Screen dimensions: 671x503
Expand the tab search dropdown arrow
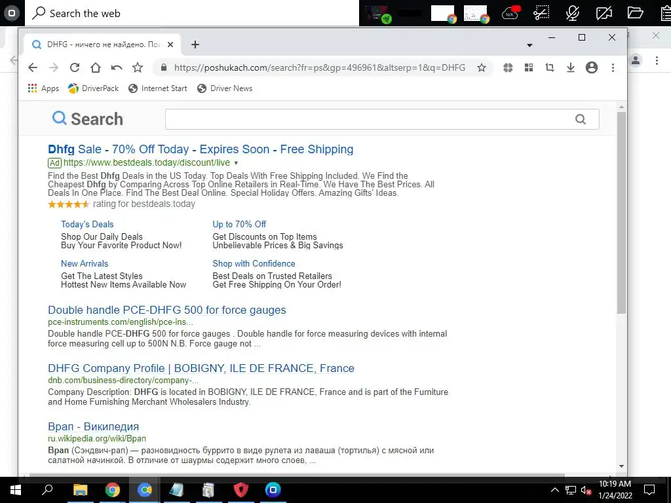click(x=529, y=45)
